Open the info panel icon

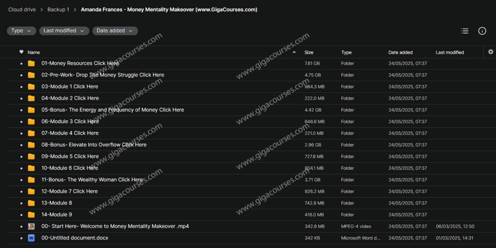pyautogui.click(x=482, y=31)
